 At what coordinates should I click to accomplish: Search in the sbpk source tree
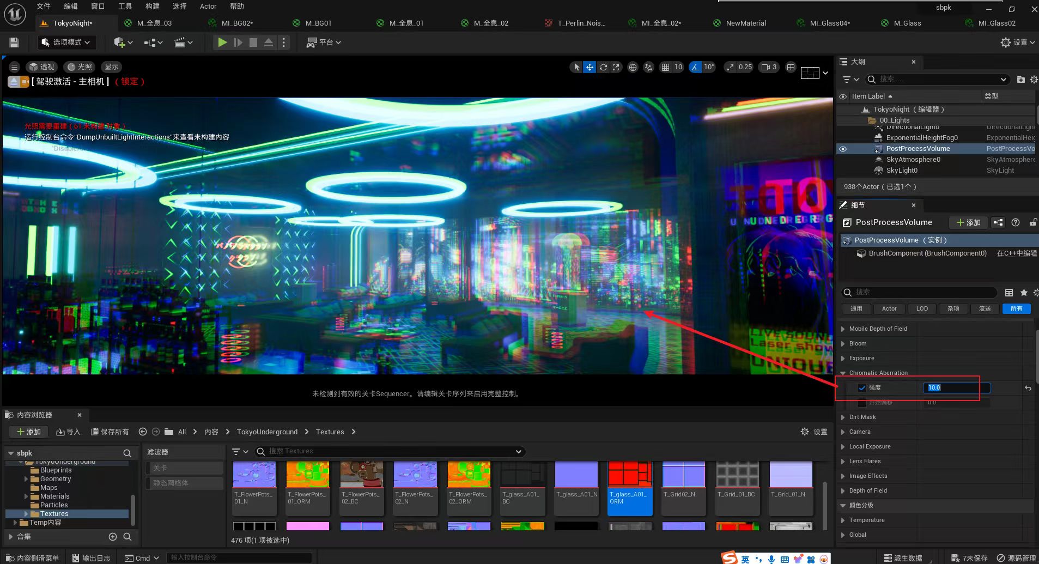[x=127, y=453]
